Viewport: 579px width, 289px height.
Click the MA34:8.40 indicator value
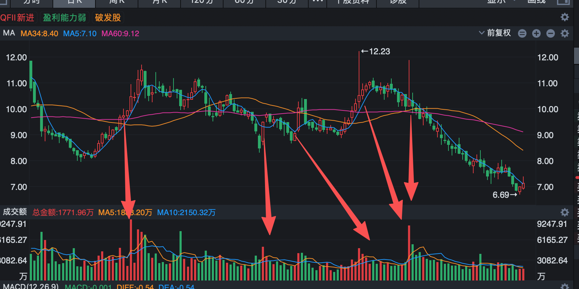point(39,33)
